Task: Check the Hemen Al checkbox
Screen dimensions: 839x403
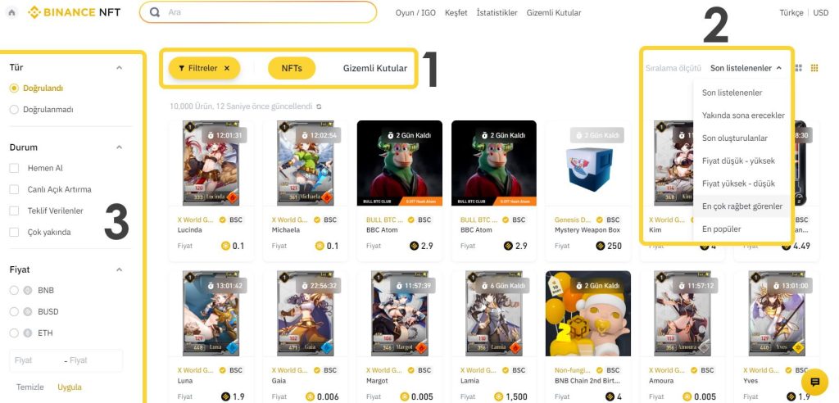Action: coord(14,168)
